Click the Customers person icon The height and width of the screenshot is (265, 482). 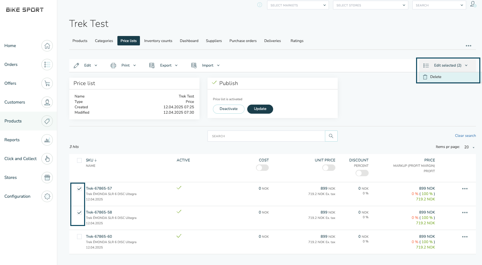(47, 102)
